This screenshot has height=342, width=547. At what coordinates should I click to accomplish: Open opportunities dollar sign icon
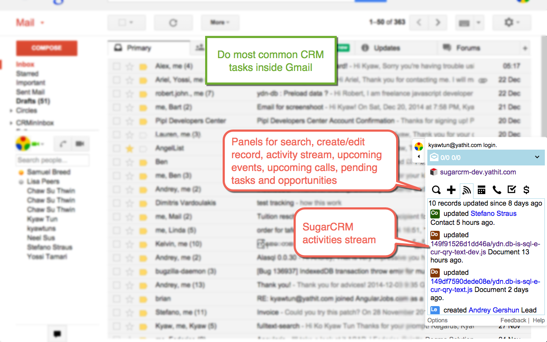coord(526,190)
